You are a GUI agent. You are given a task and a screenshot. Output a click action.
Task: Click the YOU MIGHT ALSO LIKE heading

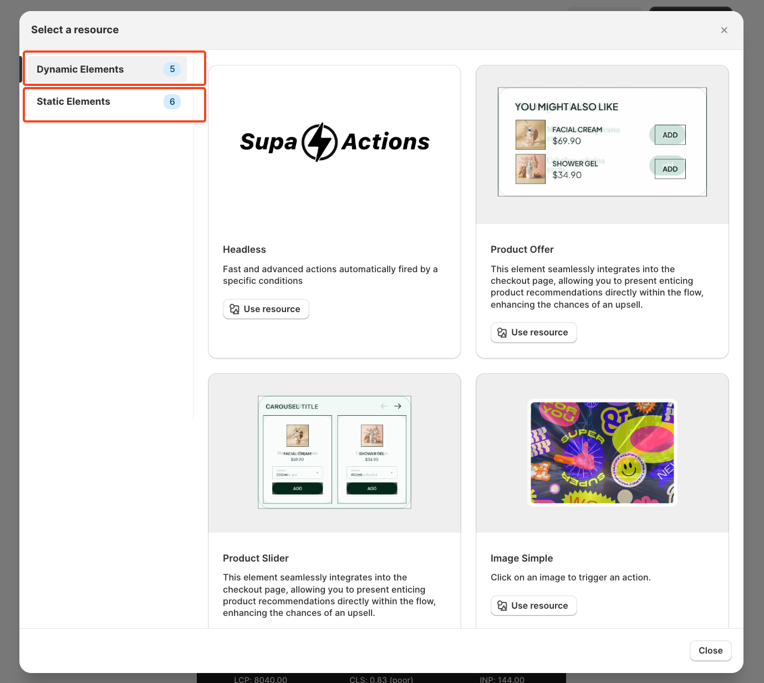pyautogui.click(x=567, y=107)
